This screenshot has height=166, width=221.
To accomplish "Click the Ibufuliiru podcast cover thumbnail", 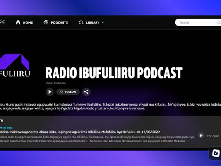I will 15,65.
